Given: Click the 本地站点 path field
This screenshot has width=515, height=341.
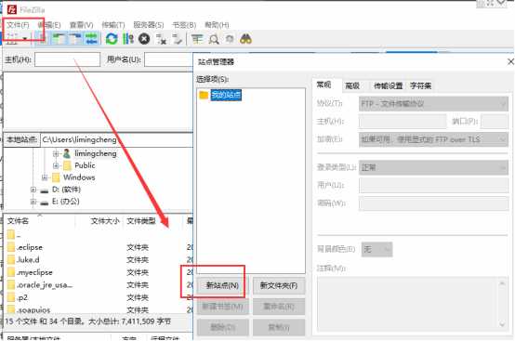Looking at the screenshot, I should [117, 139].
